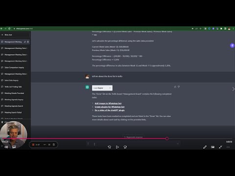Image resolution: width=235 pixels, height=176 pixels.
Task: Bookmark the page with the star icon
Action: coord(201,29)
